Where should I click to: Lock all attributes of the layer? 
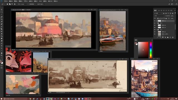click(x=166, y=18)
